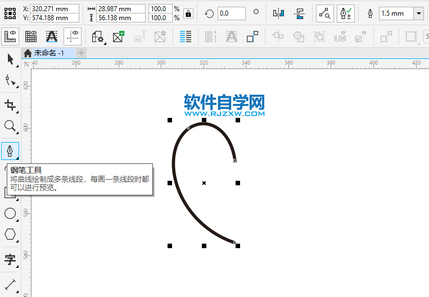This screenshot has height=297, width=429.
Task: Select the Ellipse tool
Action: point(10,213)
